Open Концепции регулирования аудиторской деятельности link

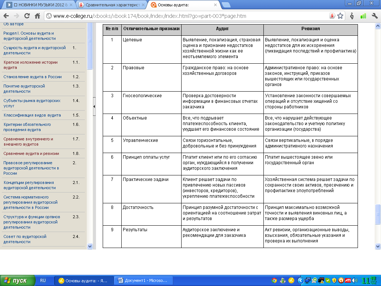tap(29, 185)
